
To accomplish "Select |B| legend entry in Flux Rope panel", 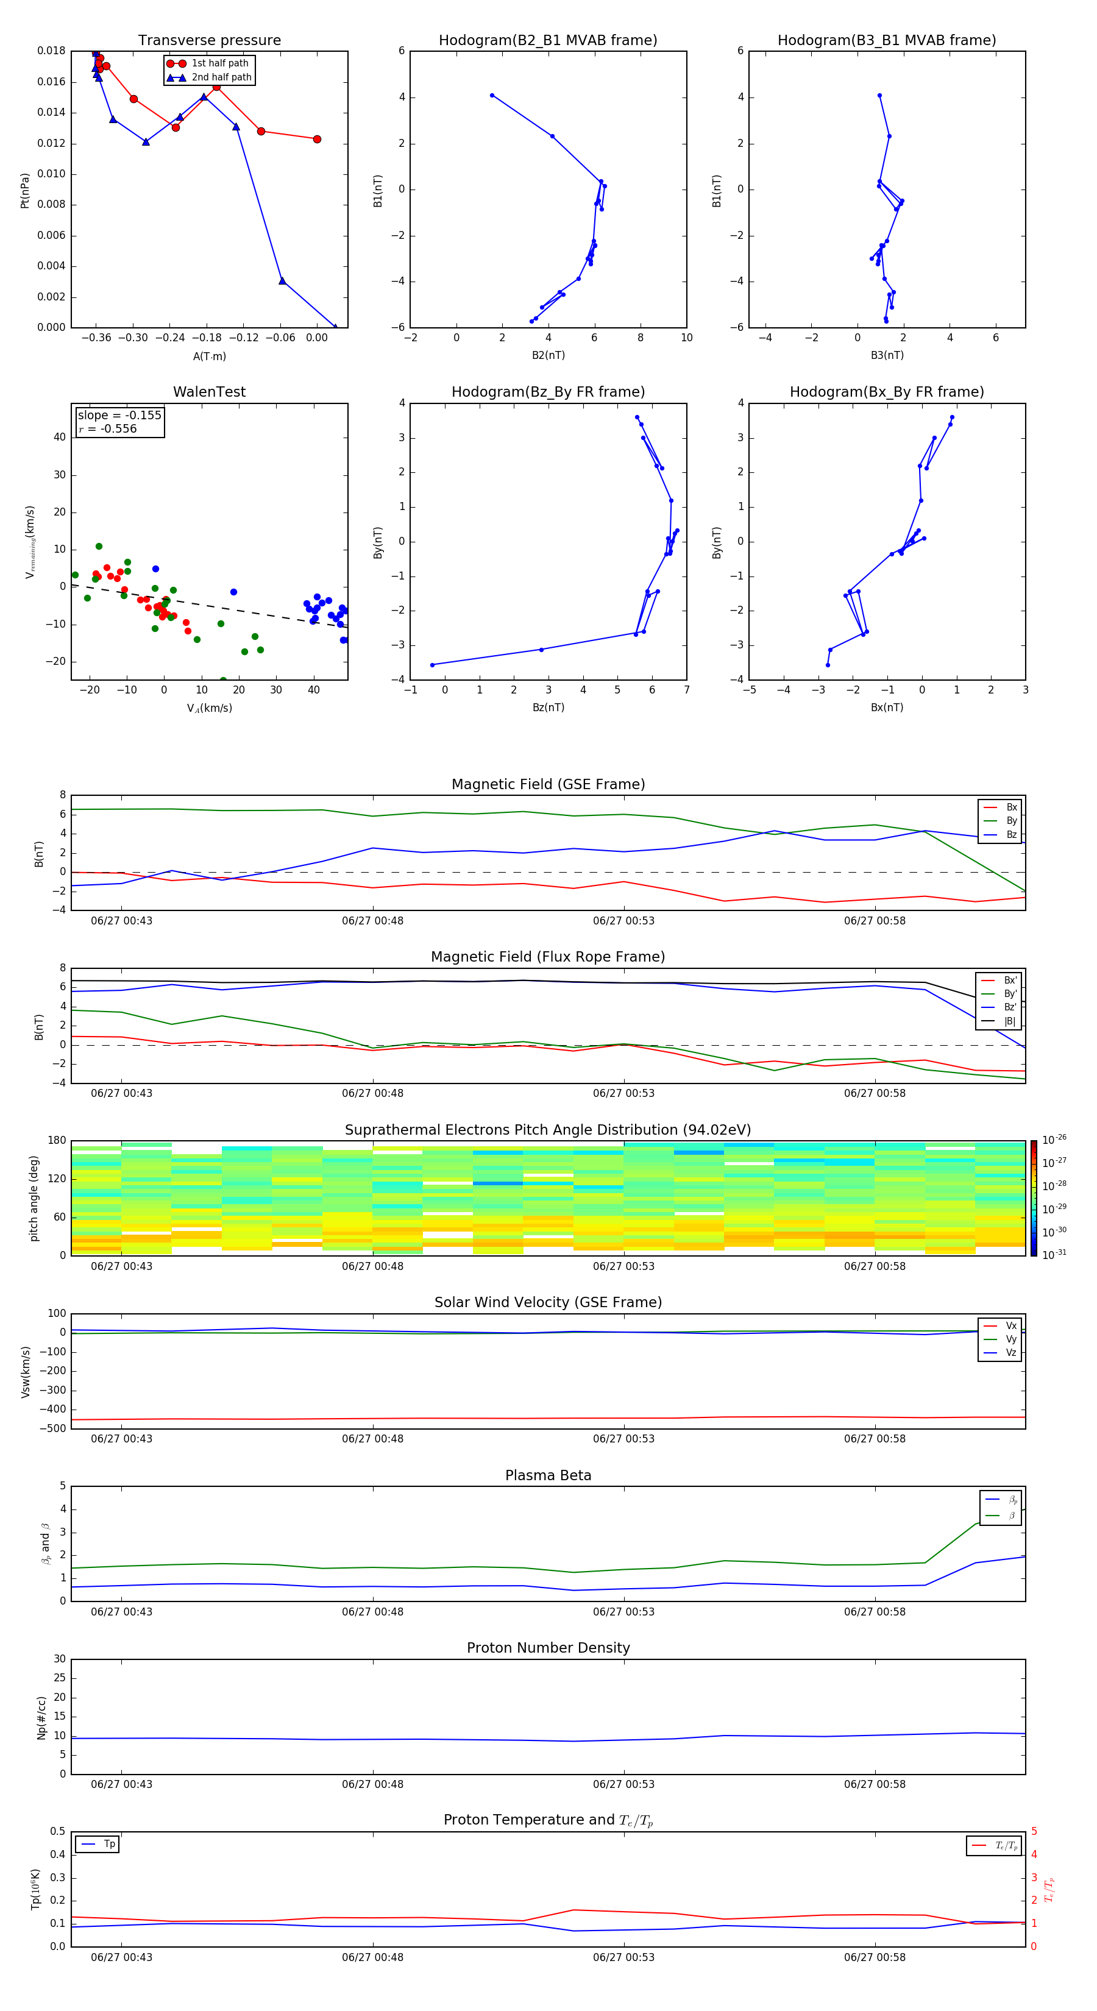I will pyautogui.click(x=999, y=1021).
